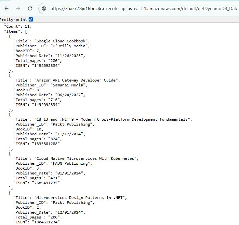239x225 pixels.
Task: Click title "Microservices Design Patterns in .NET"
Action: [x=80, y=198]
